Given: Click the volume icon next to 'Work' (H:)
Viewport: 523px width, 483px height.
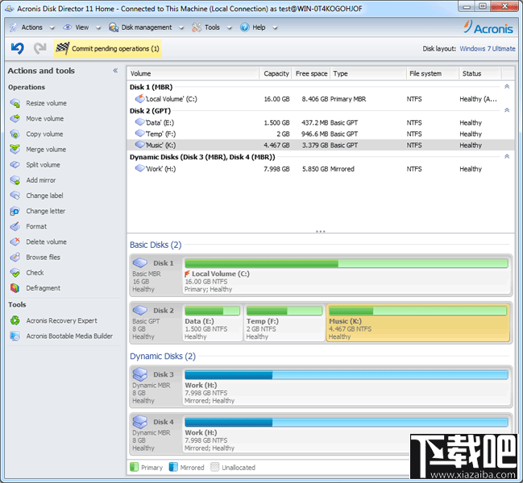Looking at the screenshot, I should point(139,168).
